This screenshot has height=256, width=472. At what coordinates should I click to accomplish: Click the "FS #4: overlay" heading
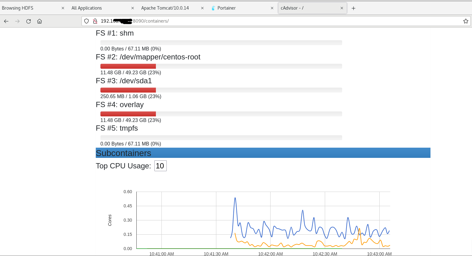tap(120, 105)
